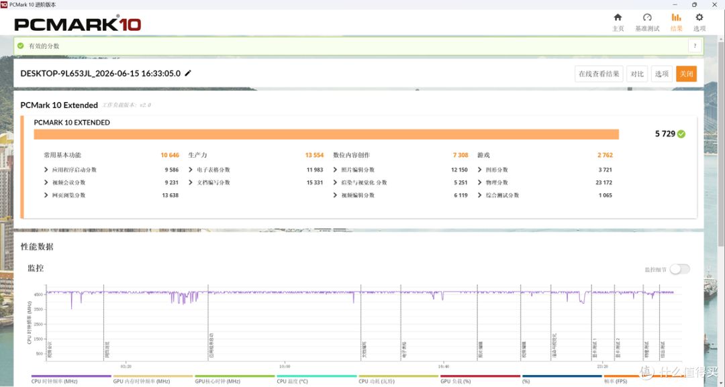Toggle the monitoring details (监控细节) switch
725x387 pixels.
pyautogui.click(x=679, y=269)
